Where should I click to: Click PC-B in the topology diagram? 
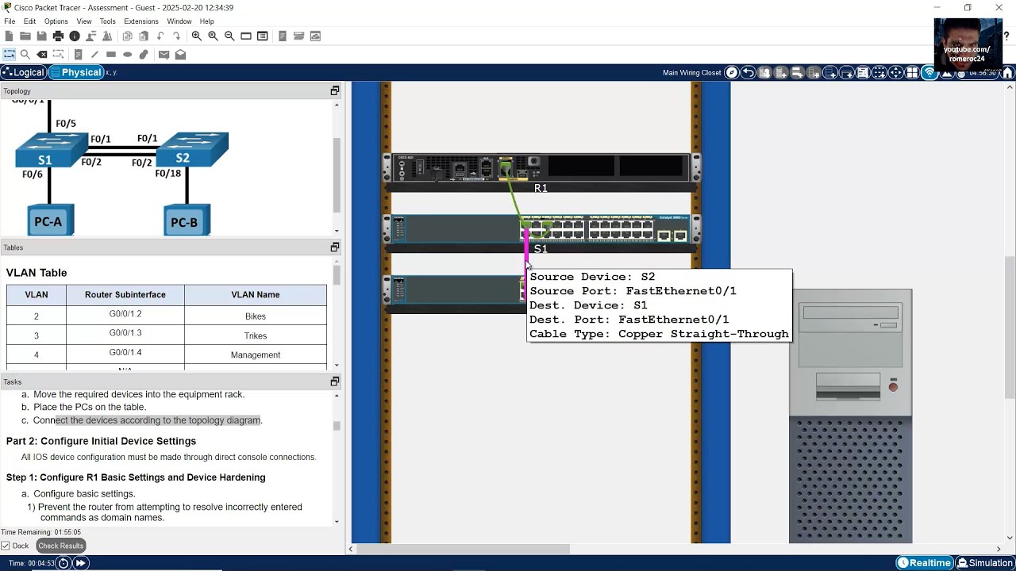click(x=185, y=222)
